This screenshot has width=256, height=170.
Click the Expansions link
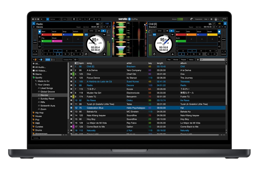click(199, 19)
